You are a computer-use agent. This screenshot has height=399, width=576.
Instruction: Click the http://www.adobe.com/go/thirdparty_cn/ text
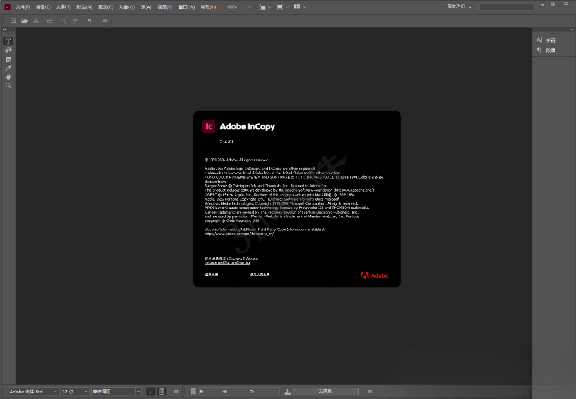pos(239,234)
